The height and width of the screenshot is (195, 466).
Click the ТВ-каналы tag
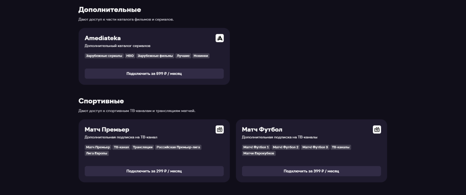click(x=341, y=147)
